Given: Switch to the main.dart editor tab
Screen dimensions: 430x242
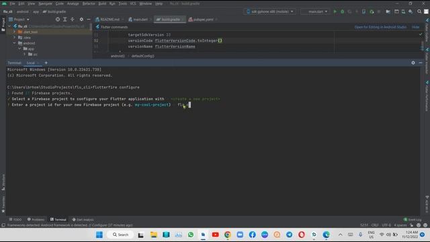Looking at the screenshot, I should pos(140,19).
